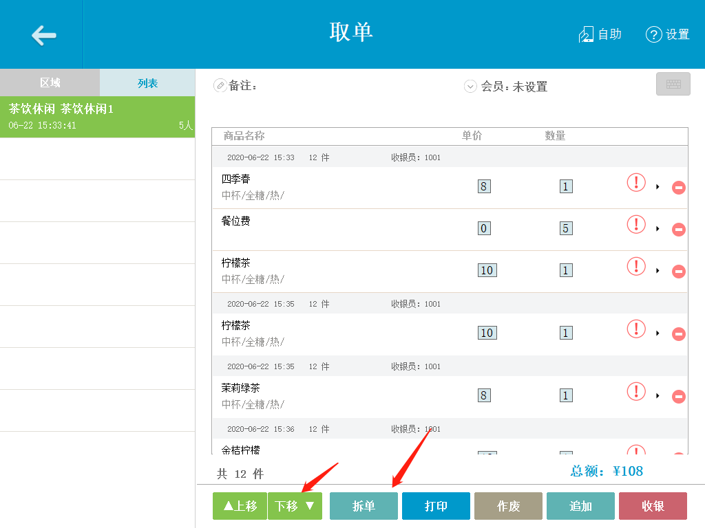705x528 pixels.
Task: Click the red 收银 checkout button
Action: pyautogui.click(x=653, y=506)
